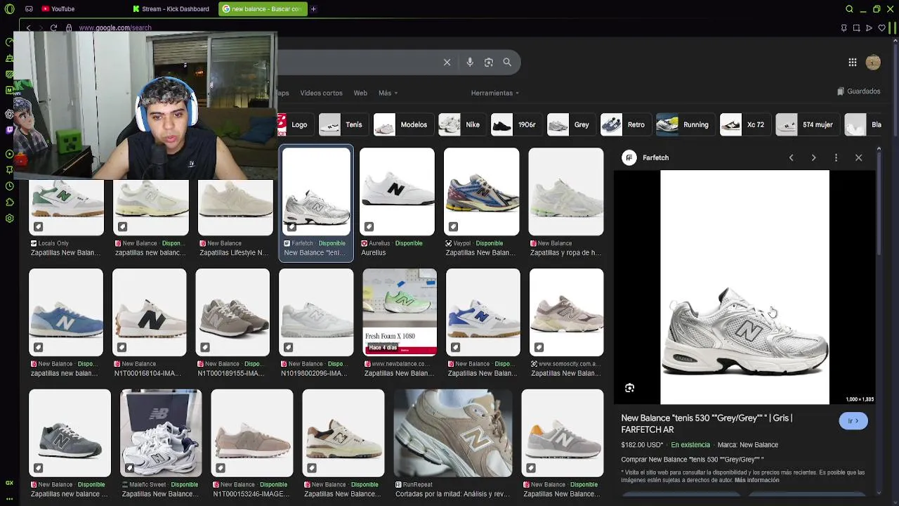Open the Malefic Sweet boxed sneakers thumbnail
899x506 pixels.
pyautogui.click(x=161, y=433)
